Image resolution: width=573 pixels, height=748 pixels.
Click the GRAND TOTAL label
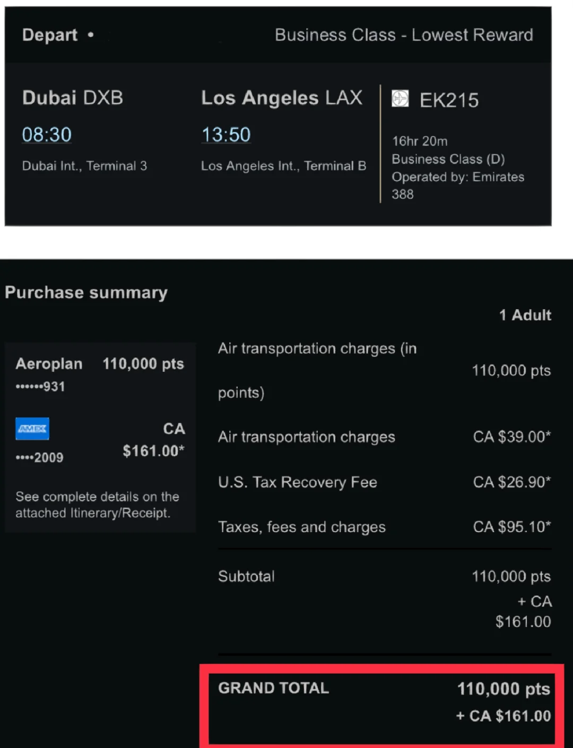(273, 688)
